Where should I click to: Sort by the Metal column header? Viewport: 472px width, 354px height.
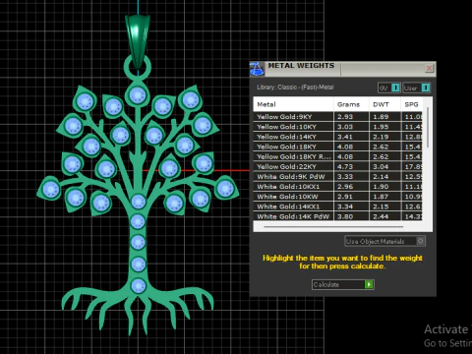coord(293,104)
